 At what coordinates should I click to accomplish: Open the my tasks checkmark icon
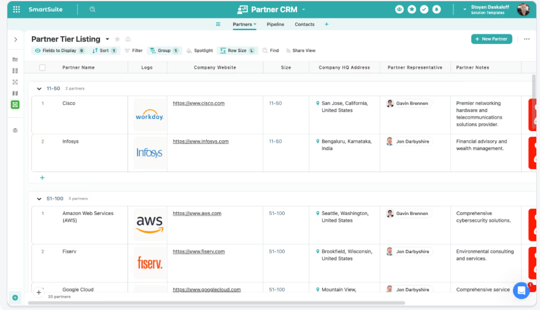[x=424, y=9]
